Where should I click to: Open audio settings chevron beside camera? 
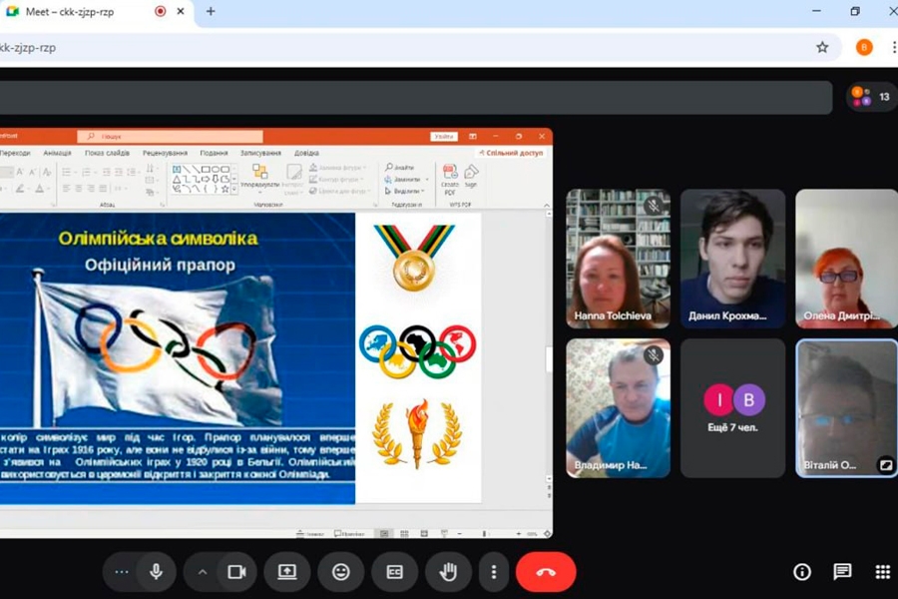pyautogui.click(x=203, y=571)
